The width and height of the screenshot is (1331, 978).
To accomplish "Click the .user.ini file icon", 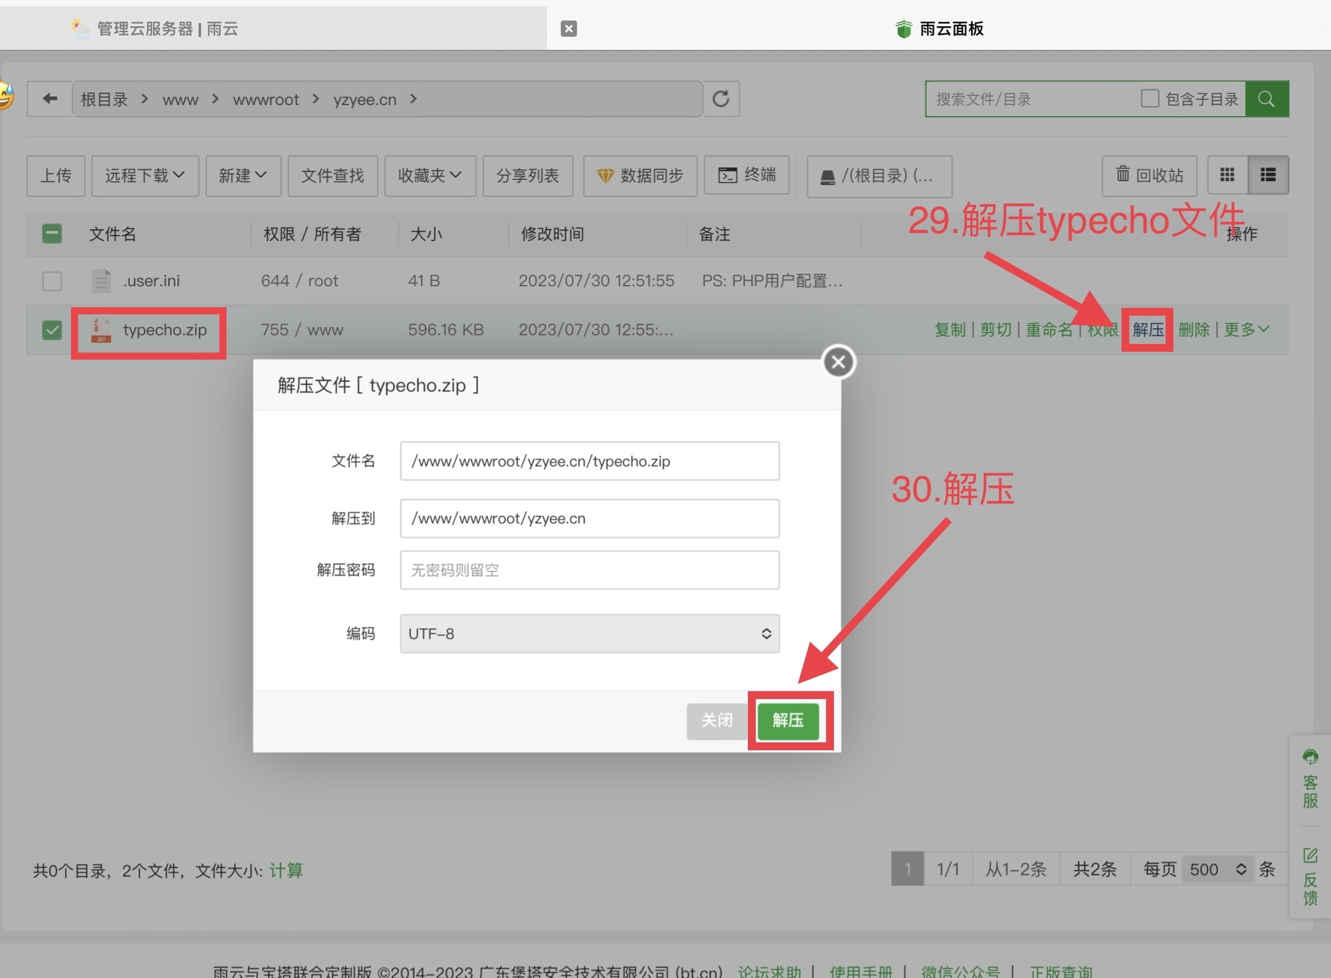I will click(x=101, y=281).
